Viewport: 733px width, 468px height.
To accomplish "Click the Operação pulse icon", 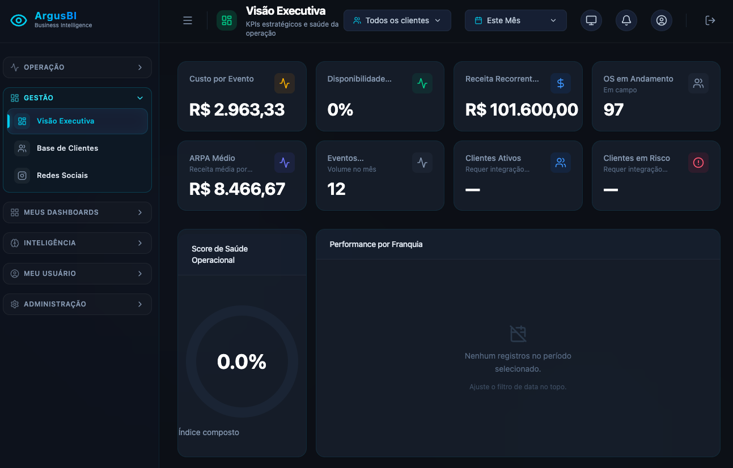I will [x=15, y=67].
